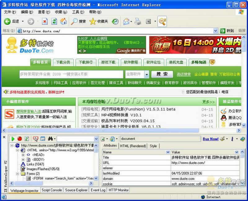Click the Mail envelope toolbar icon

pos(126,21)
